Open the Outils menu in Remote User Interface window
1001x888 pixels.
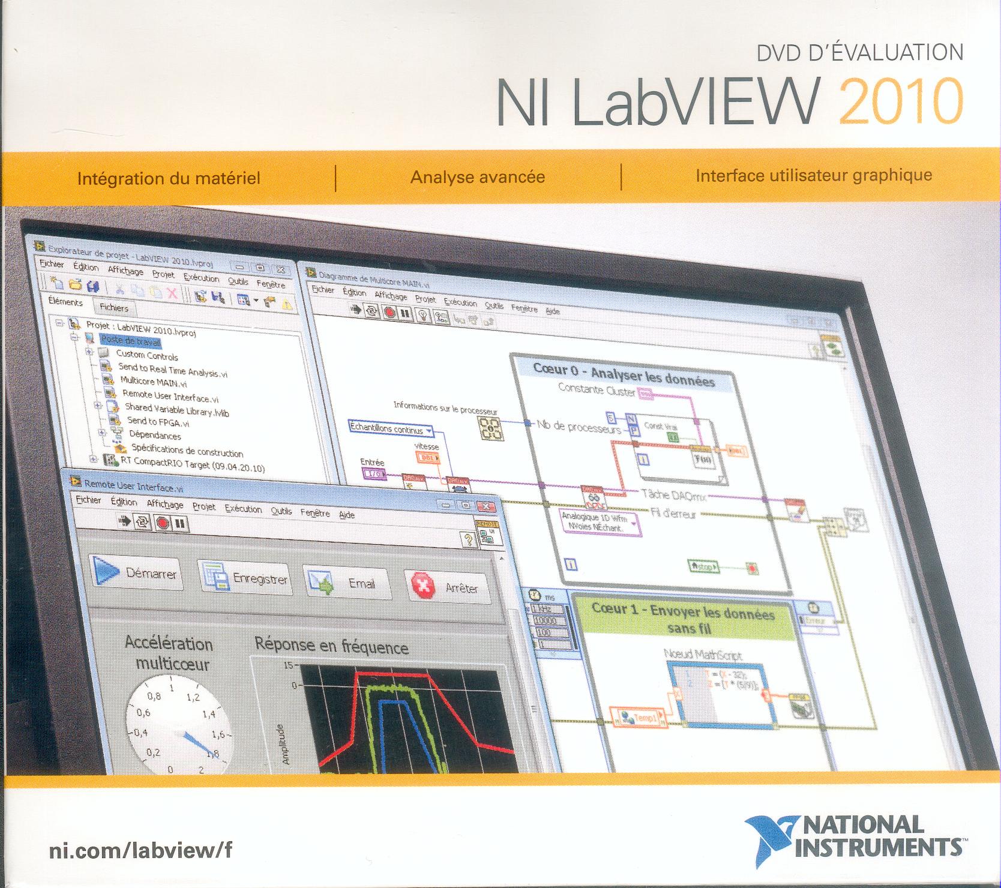pyautogui.click(x=281, y=511)
